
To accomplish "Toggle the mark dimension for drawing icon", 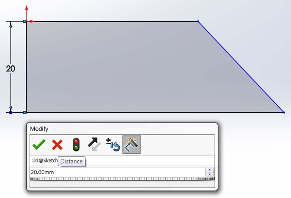I will point(132,145).
